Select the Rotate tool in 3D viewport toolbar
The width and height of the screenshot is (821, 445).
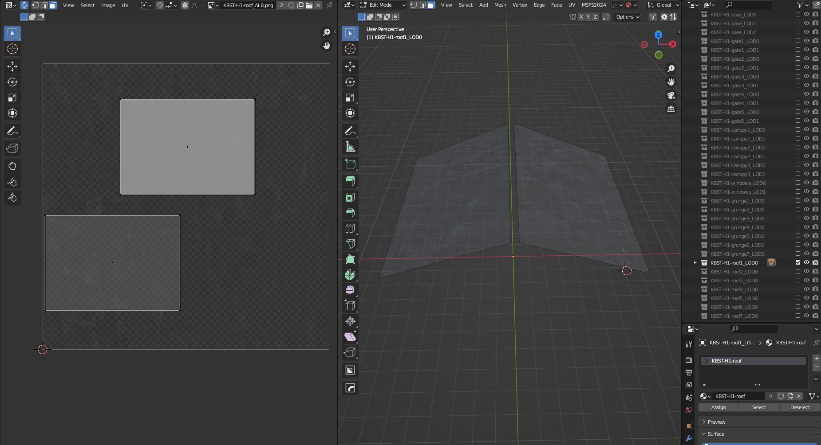pyautogui.click(x=350, y=82)
